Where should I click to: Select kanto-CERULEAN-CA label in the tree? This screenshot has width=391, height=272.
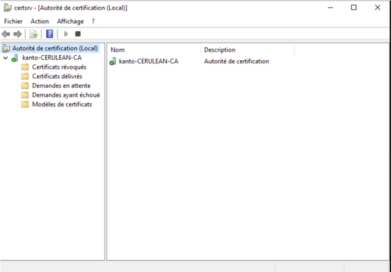(x=52, y=58)
